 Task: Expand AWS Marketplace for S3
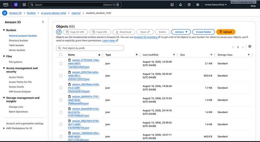(4, 128)
